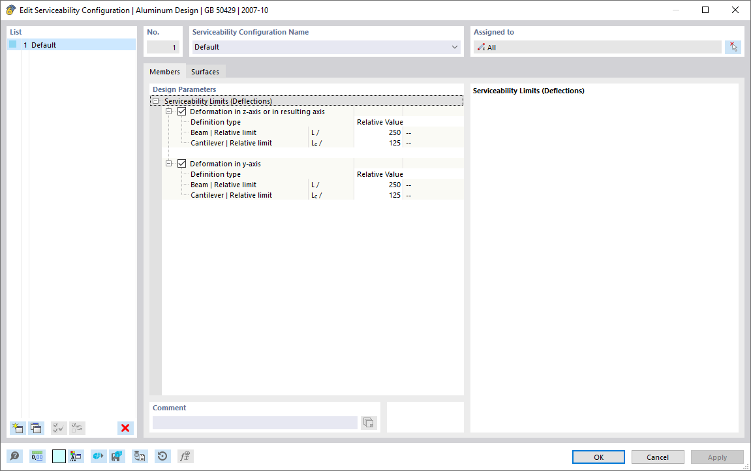Switch to the Surfaces tab
The width and height of the screenshot is (751, 471).
[206, 71]
